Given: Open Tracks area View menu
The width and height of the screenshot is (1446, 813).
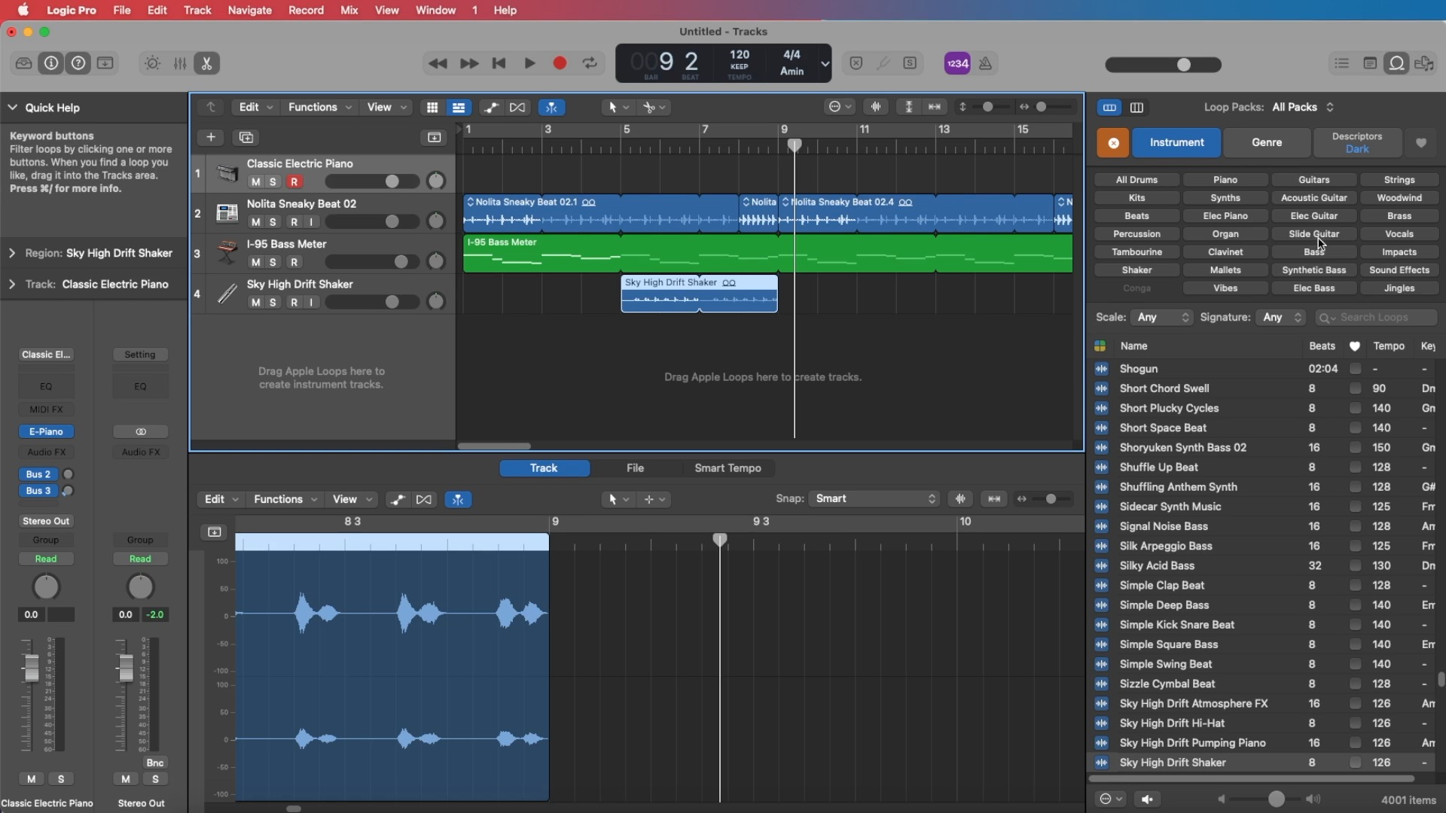Looking at the screenshot, I should 386,108.
